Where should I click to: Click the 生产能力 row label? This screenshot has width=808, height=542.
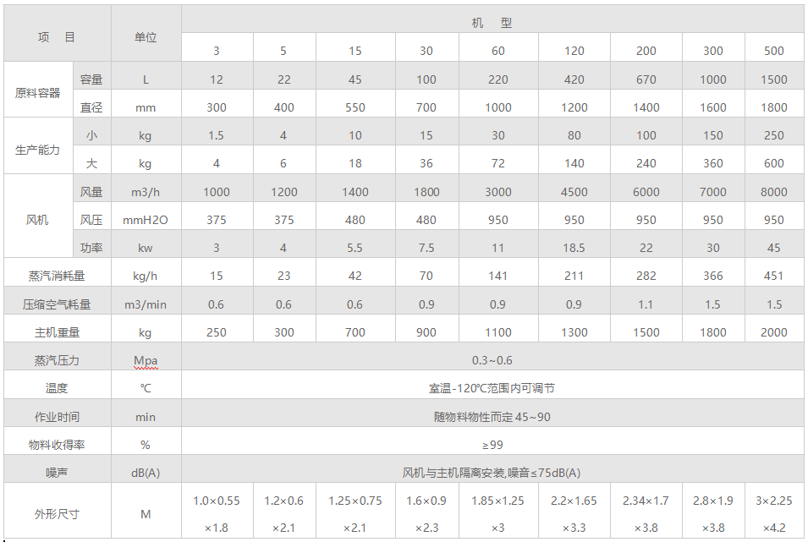click(x=38, y=150)
